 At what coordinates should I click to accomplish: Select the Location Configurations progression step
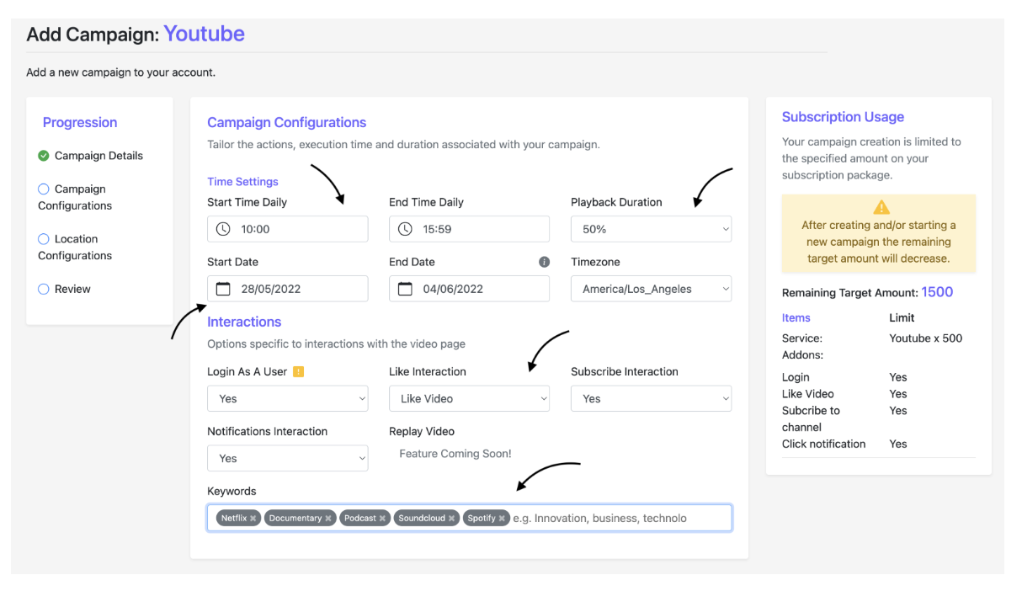75,248
